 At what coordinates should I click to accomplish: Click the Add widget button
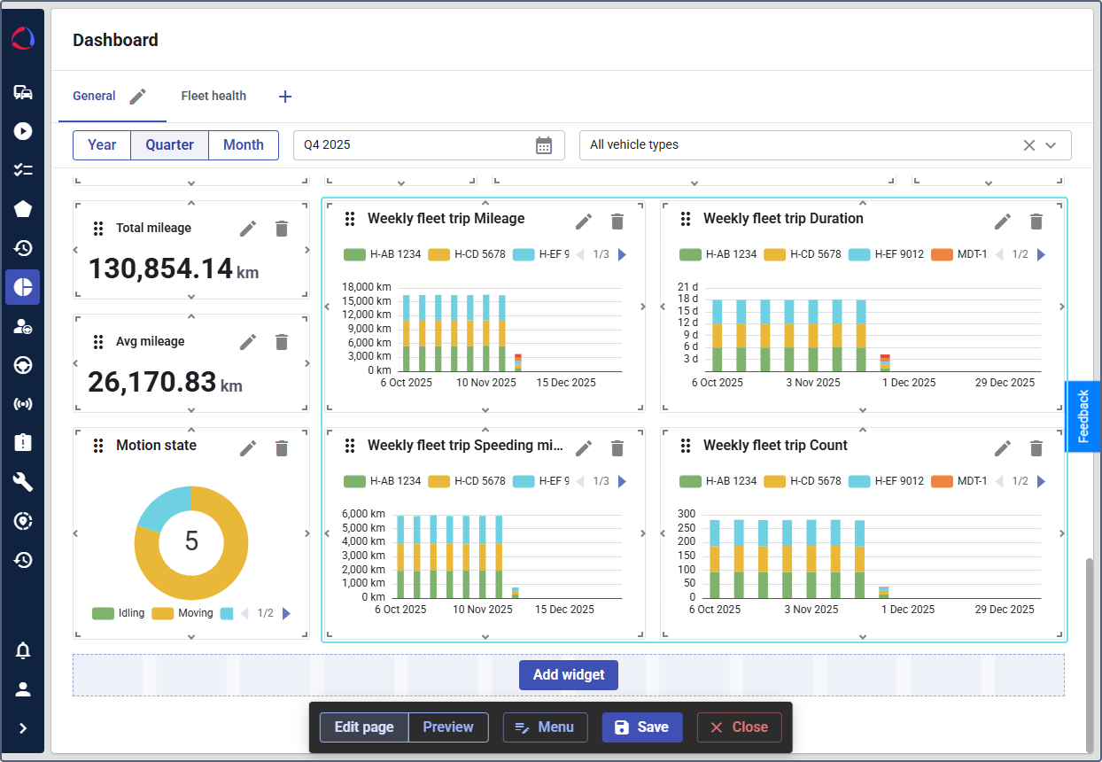(569, 675)
